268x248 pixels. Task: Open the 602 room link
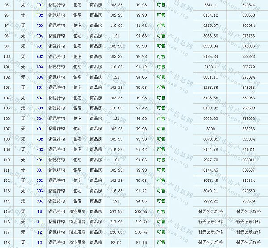(40, 56)
